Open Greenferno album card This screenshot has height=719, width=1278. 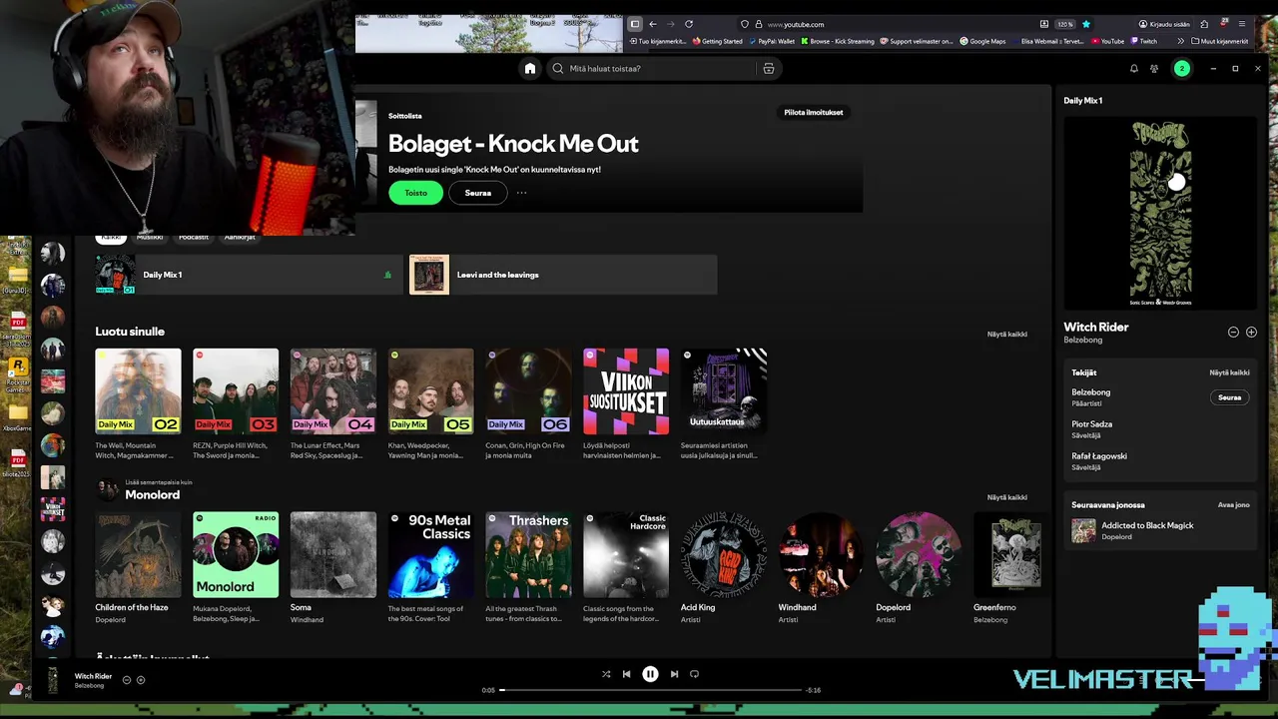1012,568
